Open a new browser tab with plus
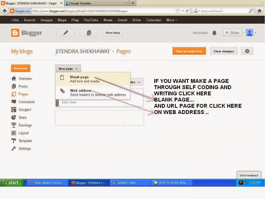Viewport: 265px width, 199px height. pyautogui.click(x=133, y=3)
